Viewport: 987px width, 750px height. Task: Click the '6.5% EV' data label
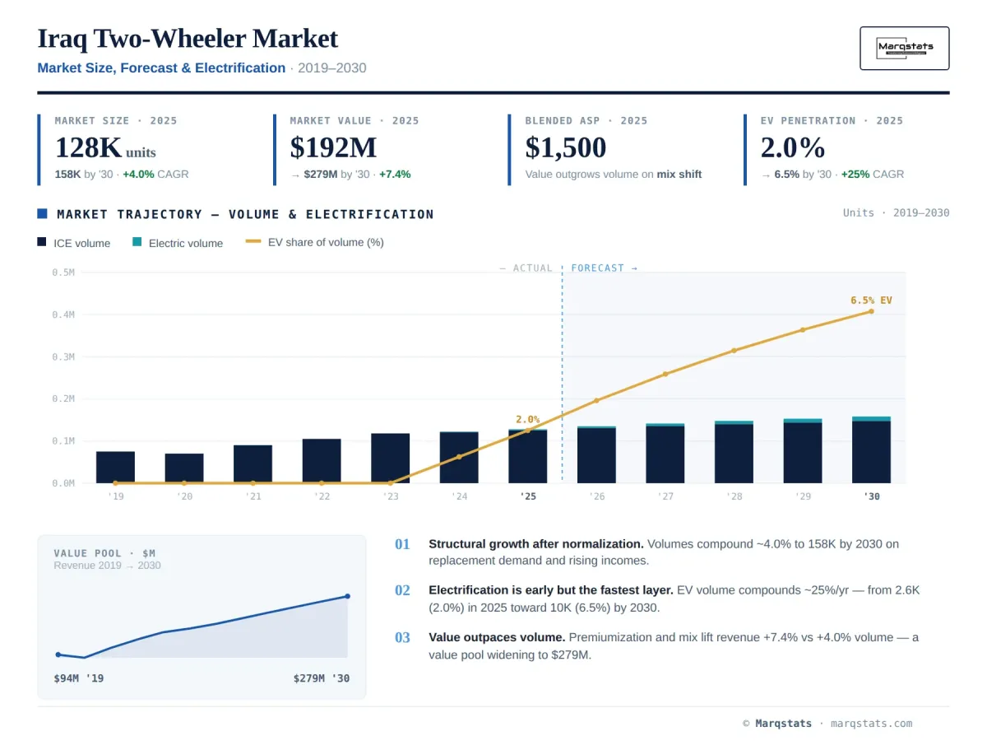(x=871, y=300)
